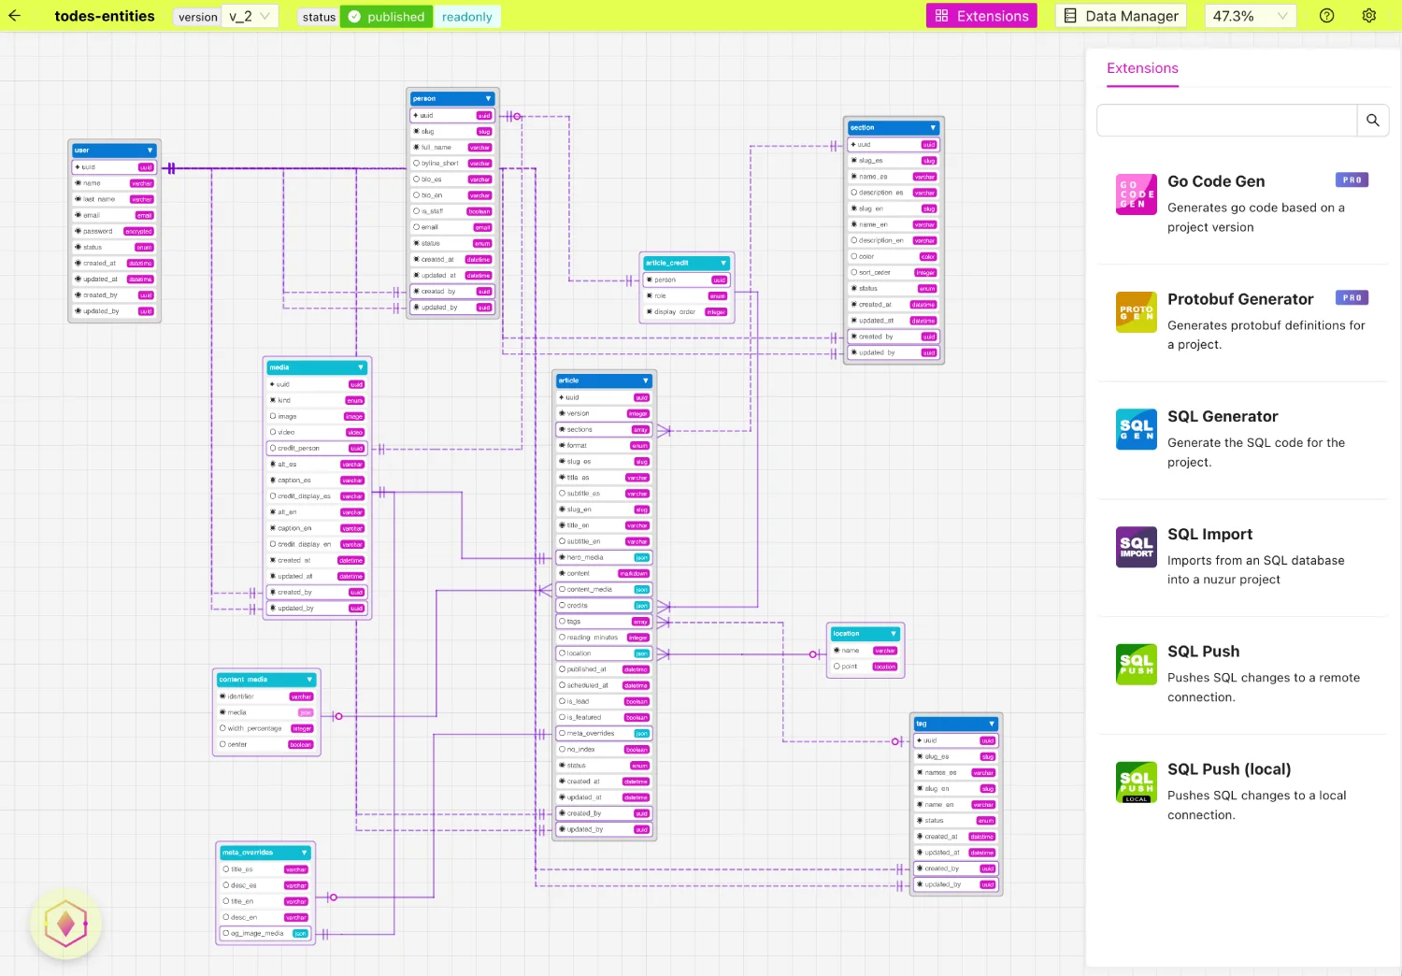Image resolution: width=1402 pixels, height=976 pixels.
Task: Click the PRO badge on Protobuf Generator
Action: [1352, 298]
